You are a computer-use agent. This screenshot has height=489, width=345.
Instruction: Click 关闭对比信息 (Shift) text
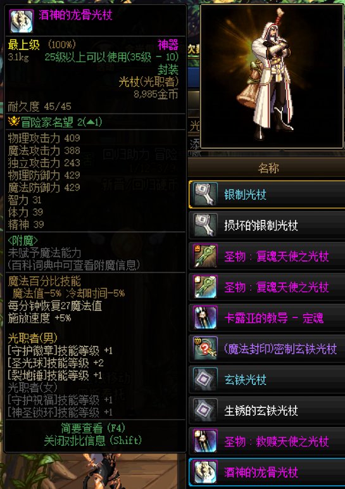tap(93, 440)
